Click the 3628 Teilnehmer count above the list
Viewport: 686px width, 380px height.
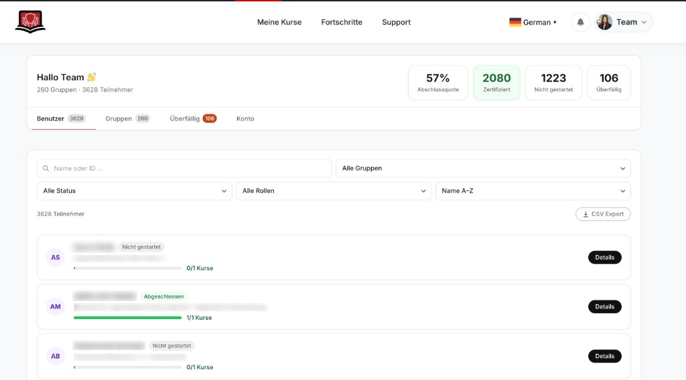point(61,214)
